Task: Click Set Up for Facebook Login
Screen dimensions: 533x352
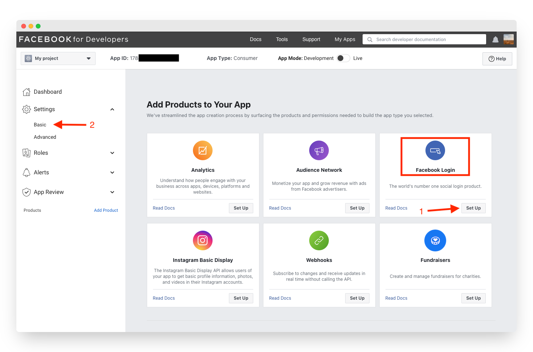Action: [473, 208]
